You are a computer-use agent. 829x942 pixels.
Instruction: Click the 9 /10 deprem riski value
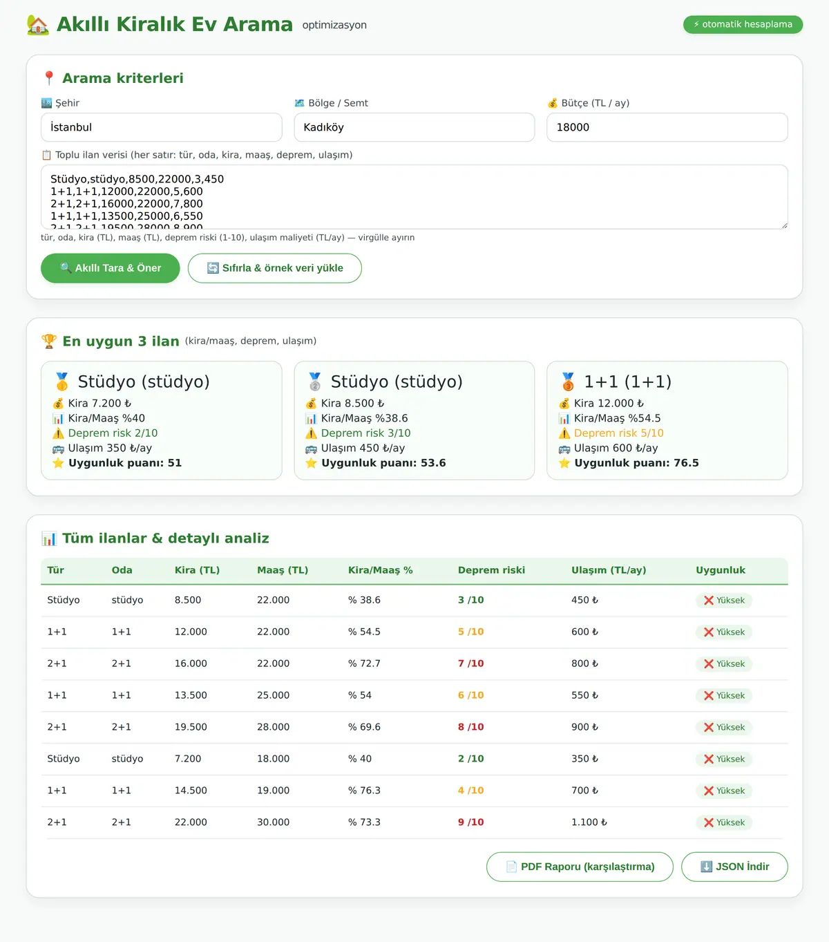point(470,822)
